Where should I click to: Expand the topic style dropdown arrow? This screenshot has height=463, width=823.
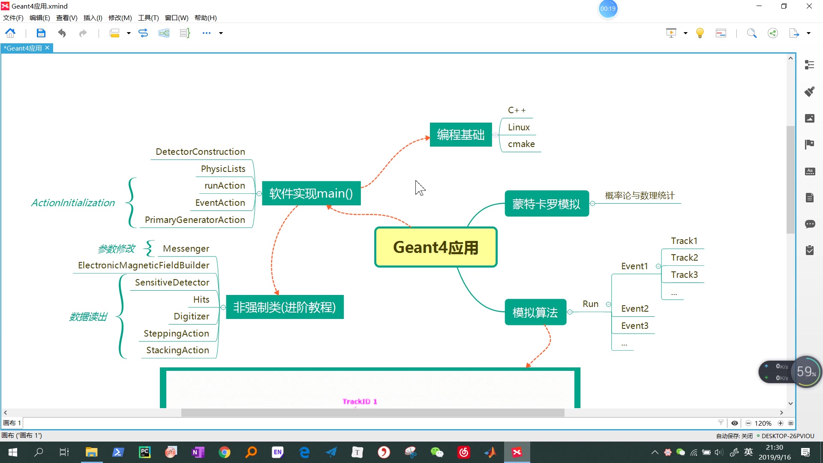(x=128, y=33)
